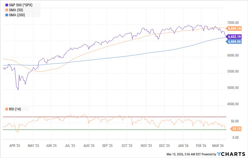Click the NOV '25 x-axis label
The width and height of the screenshot is (248, 158).
(x=146, y=146)
